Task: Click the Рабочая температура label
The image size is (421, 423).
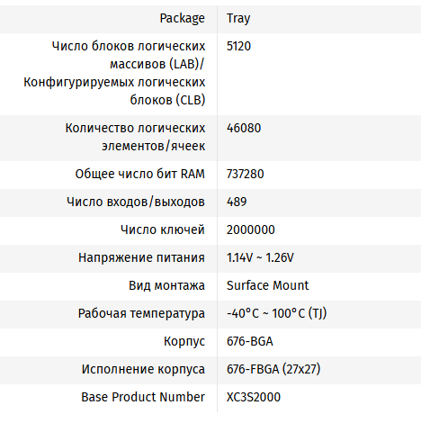Action: (x=141, y=313)
